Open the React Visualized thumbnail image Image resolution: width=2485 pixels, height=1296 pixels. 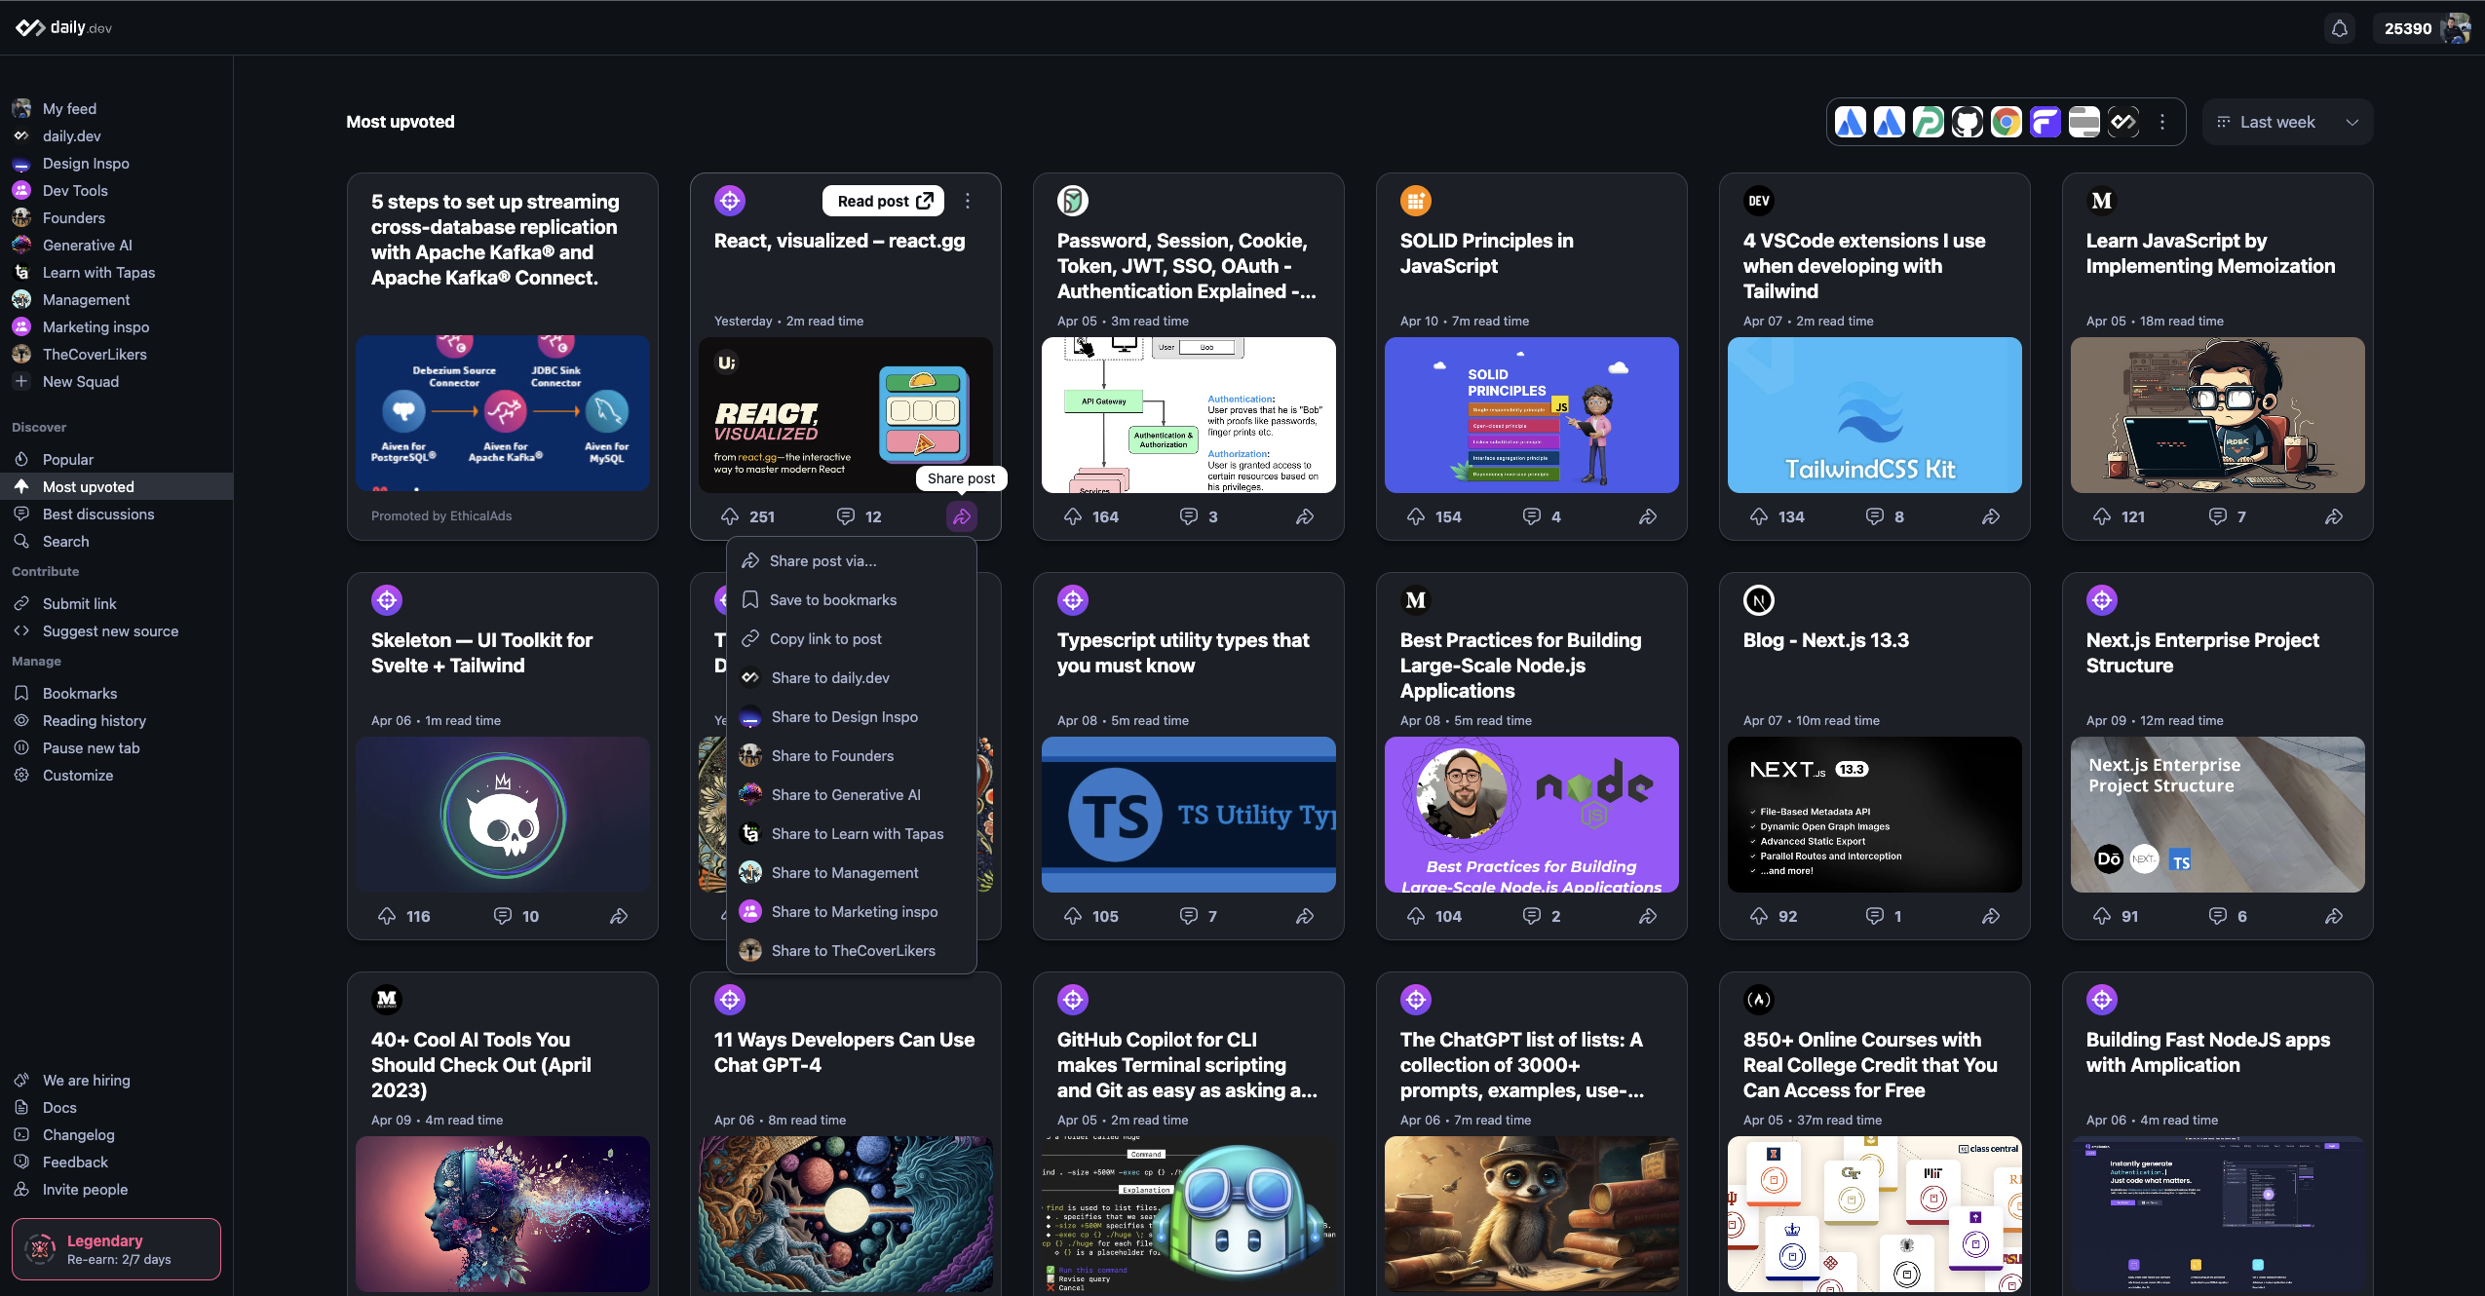coord(845,415)
